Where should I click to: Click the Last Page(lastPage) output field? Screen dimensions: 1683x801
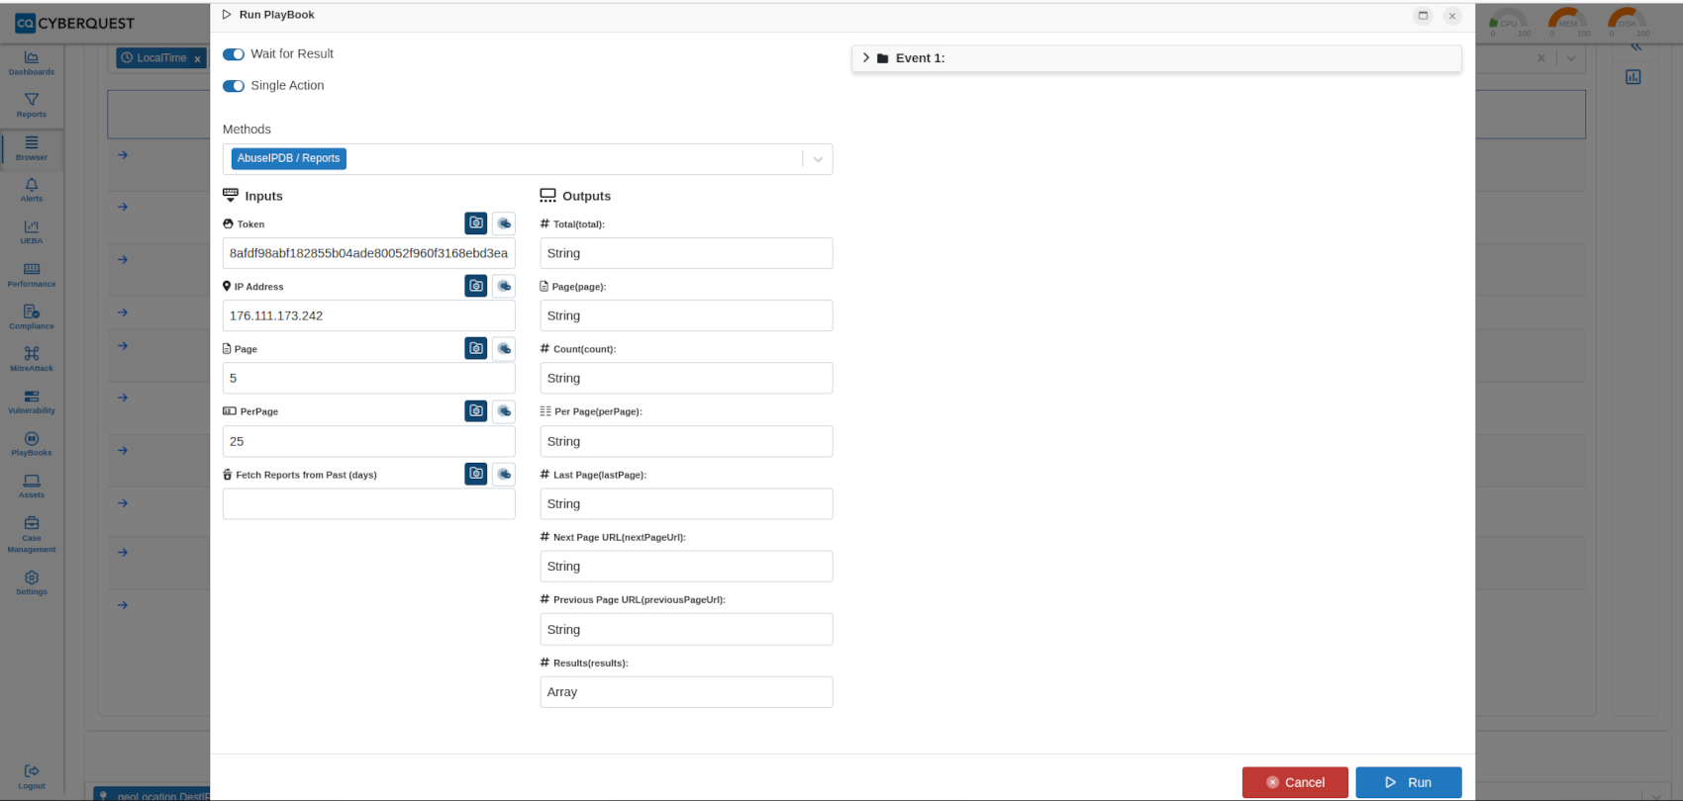pyautogui.click(x=686, y=503)
